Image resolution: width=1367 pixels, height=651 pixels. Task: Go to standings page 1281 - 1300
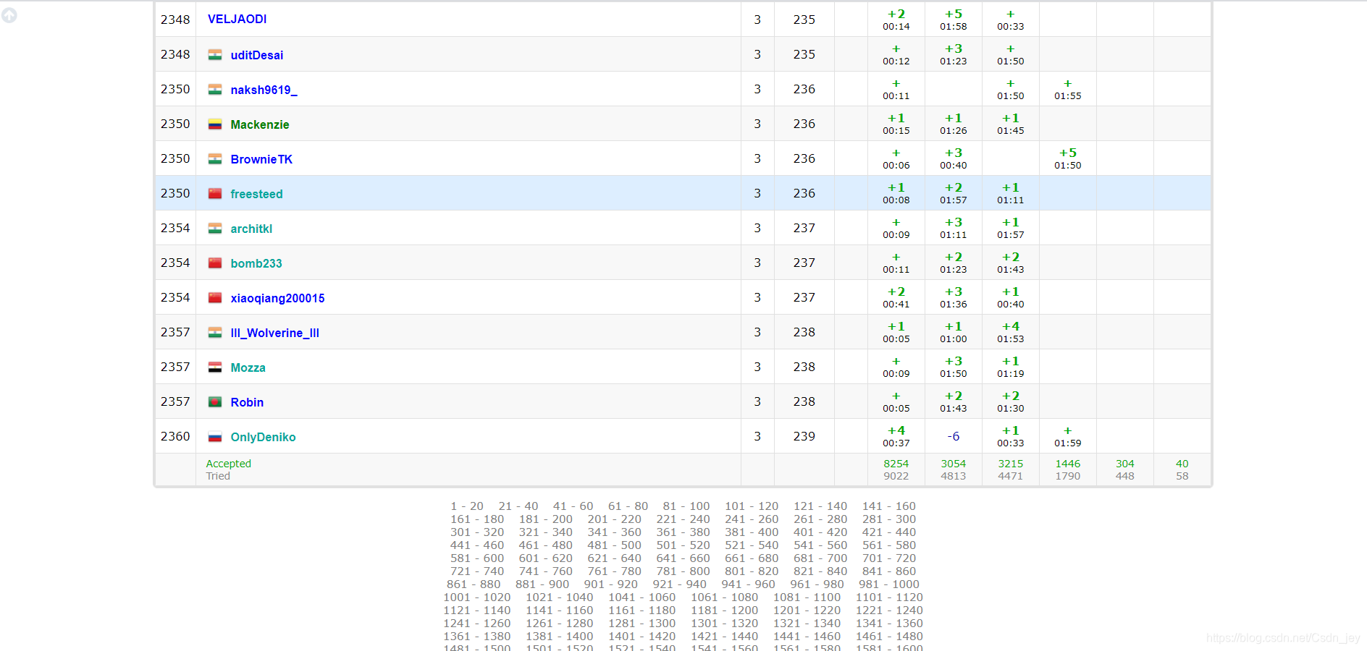tap(642, 624)
